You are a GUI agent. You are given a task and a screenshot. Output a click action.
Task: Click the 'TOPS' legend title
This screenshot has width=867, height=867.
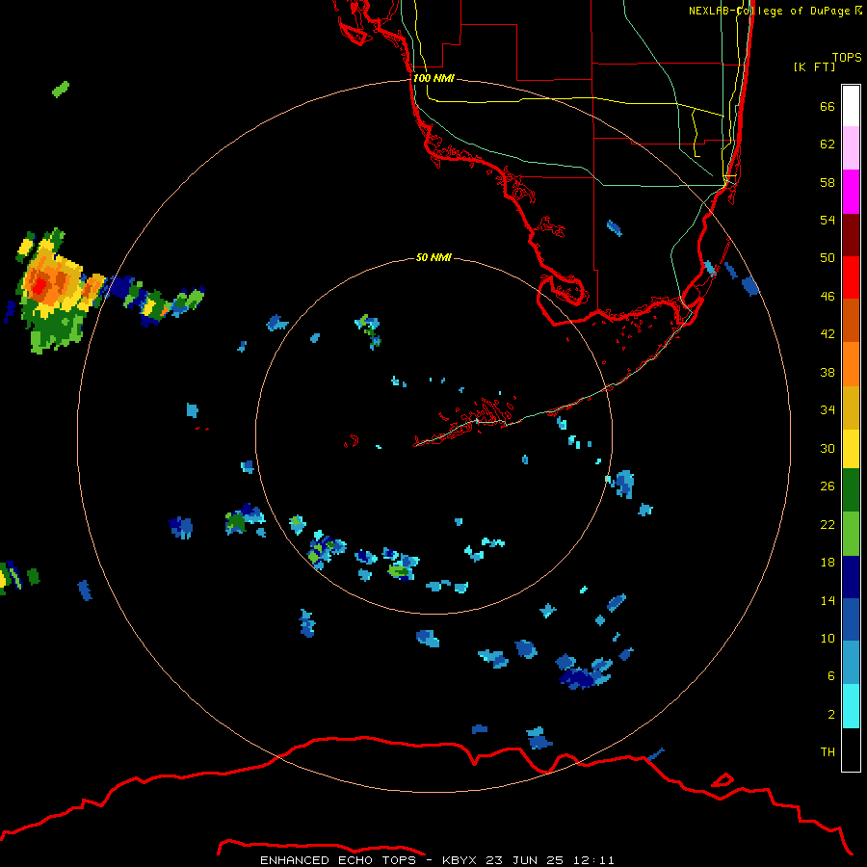847,57
